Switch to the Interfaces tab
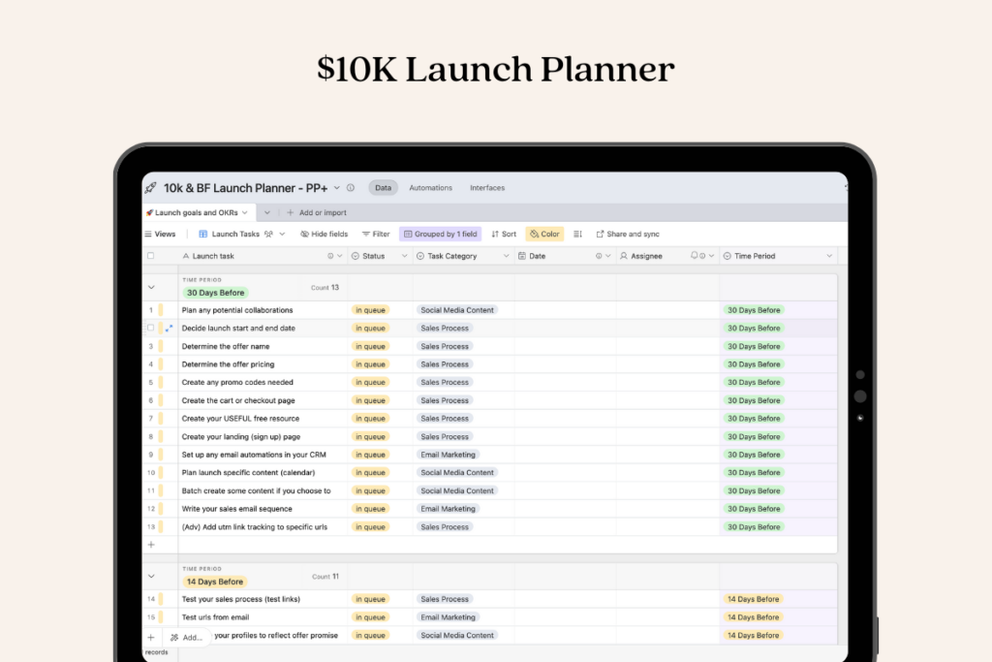 pyautogui.click(x=487, y=188)
